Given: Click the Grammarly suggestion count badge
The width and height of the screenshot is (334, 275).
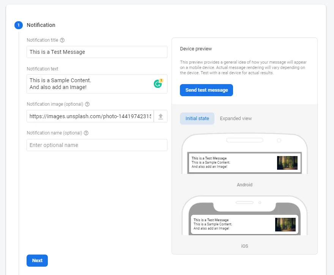Looking at the screenshot, I should pos(161,80).
